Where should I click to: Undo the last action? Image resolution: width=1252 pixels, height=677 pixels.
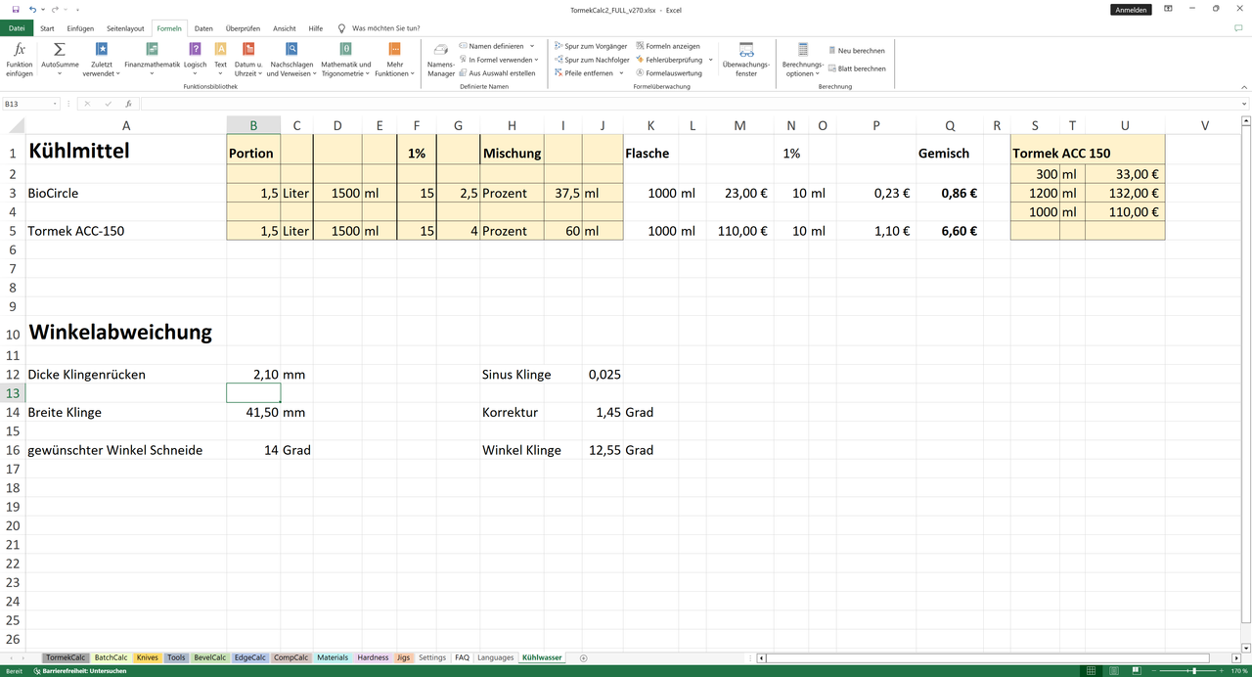pyautogui.click(x=32, y=10)
